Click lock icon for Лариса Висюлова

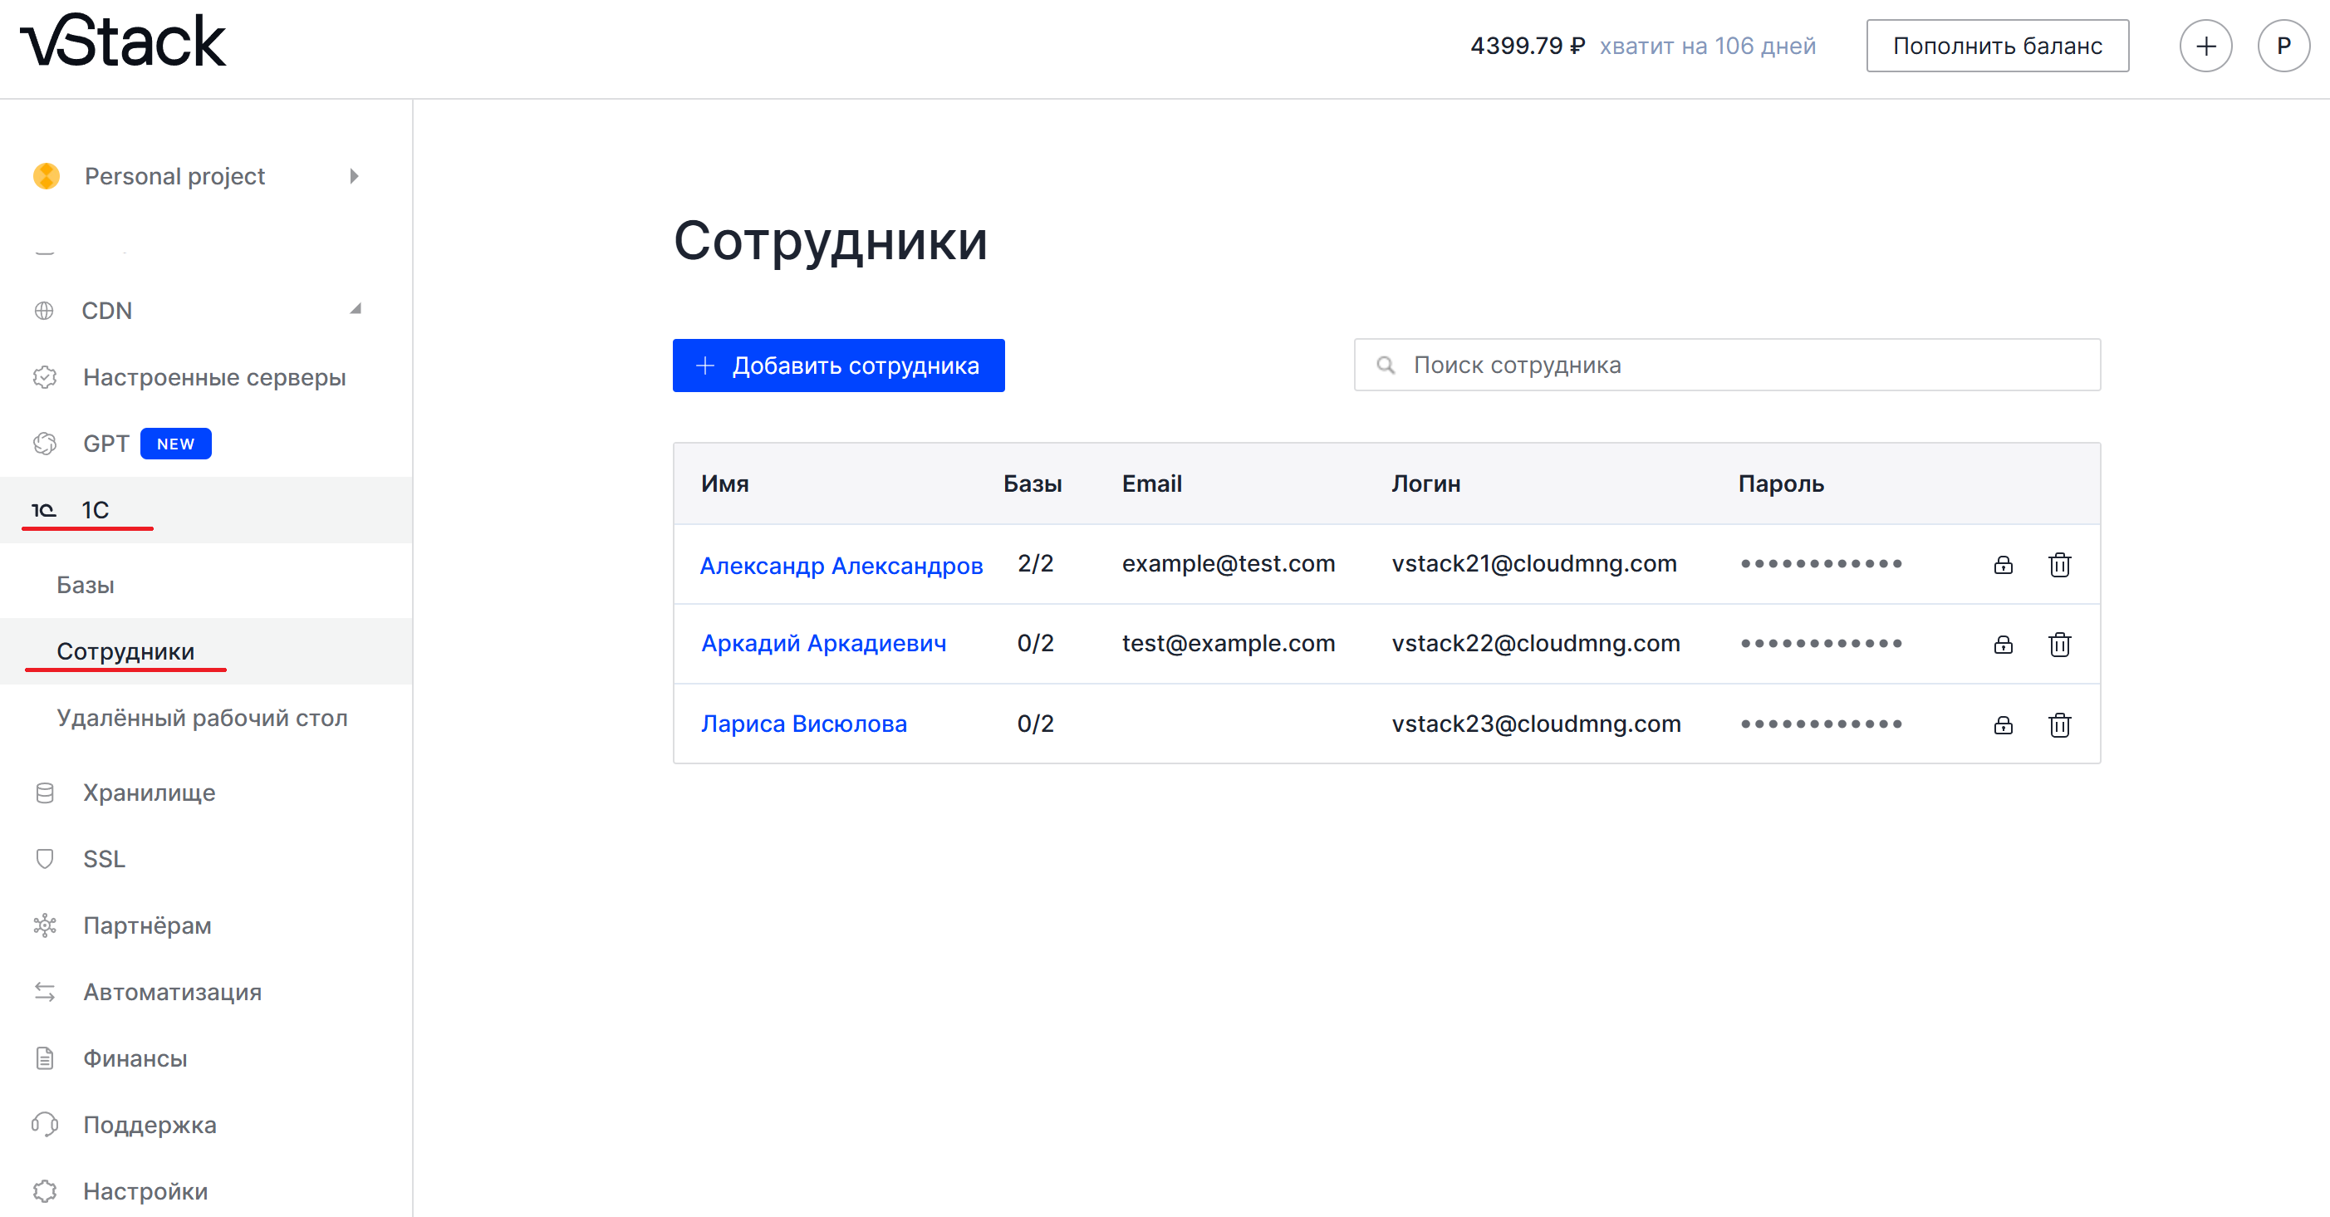2003,724
